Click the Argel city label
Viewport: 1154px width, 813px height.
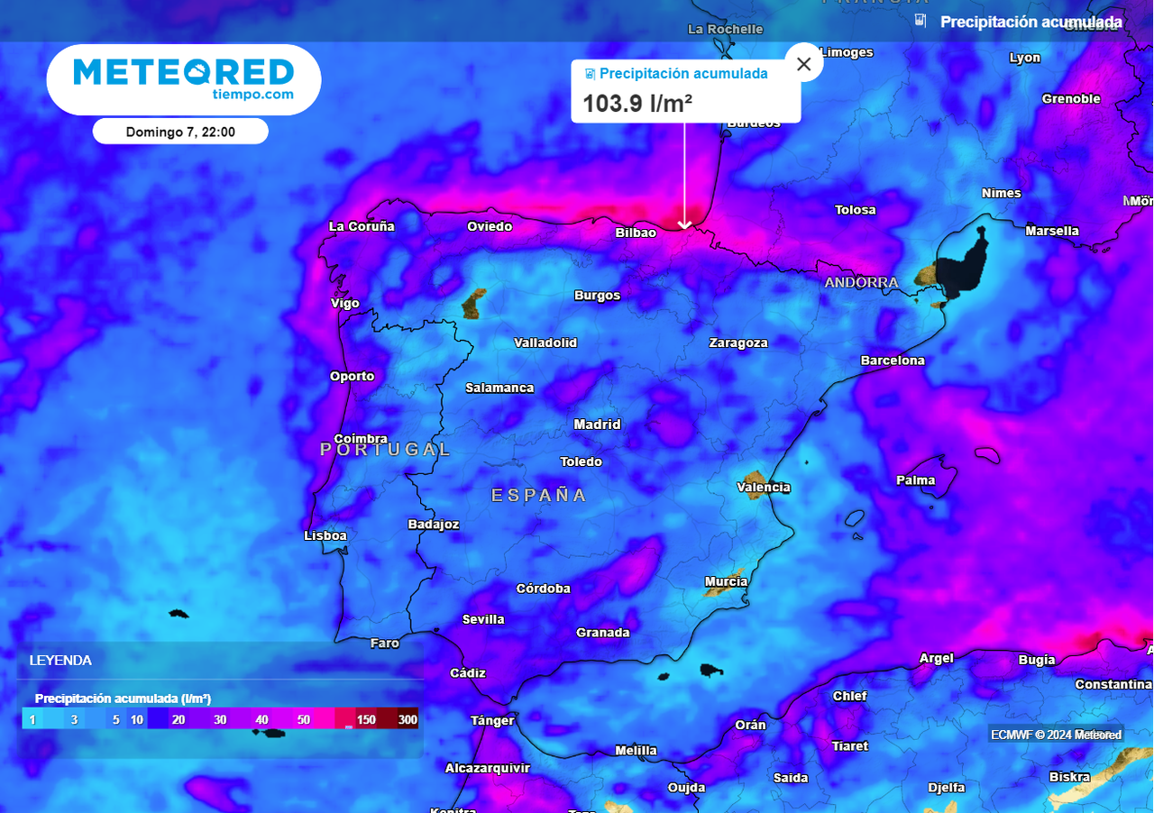pos(936,658)
